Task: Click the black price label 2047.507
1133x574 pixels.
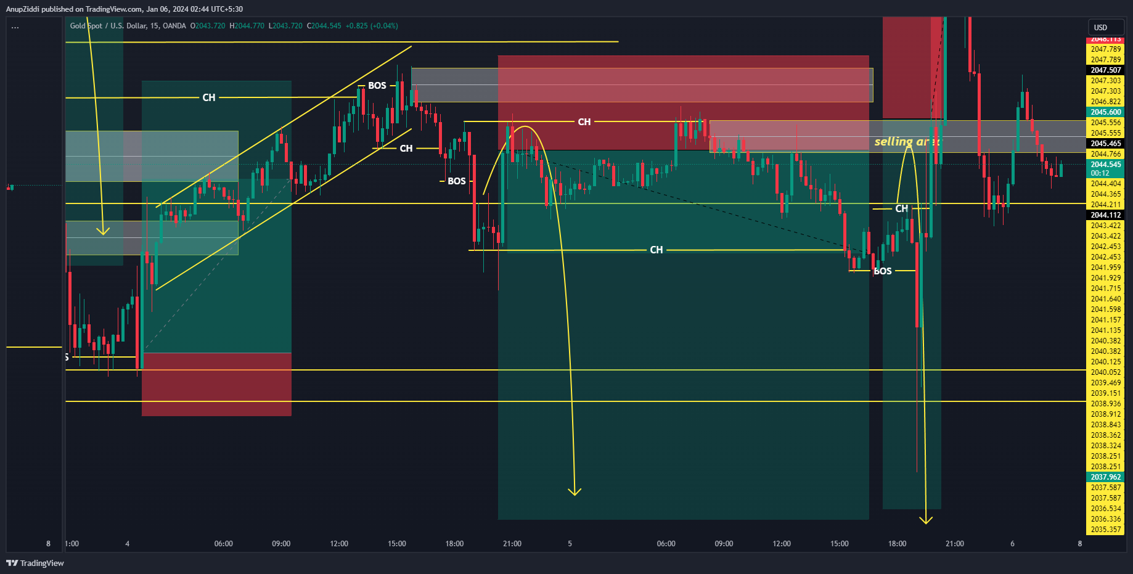Action: point(1106,70)
